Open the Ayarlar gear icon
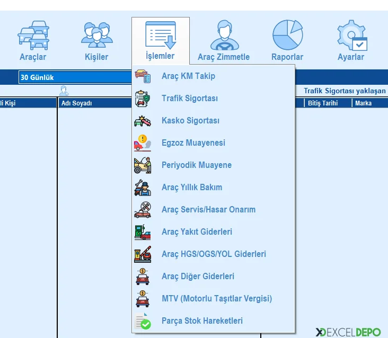 (x=351, y=35)
